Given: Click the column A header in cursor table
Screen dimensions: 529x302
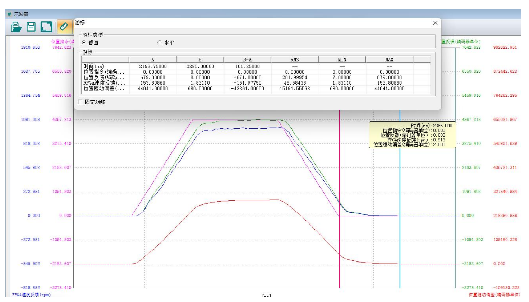Looking at the screenshot, I should pos(152,60).
